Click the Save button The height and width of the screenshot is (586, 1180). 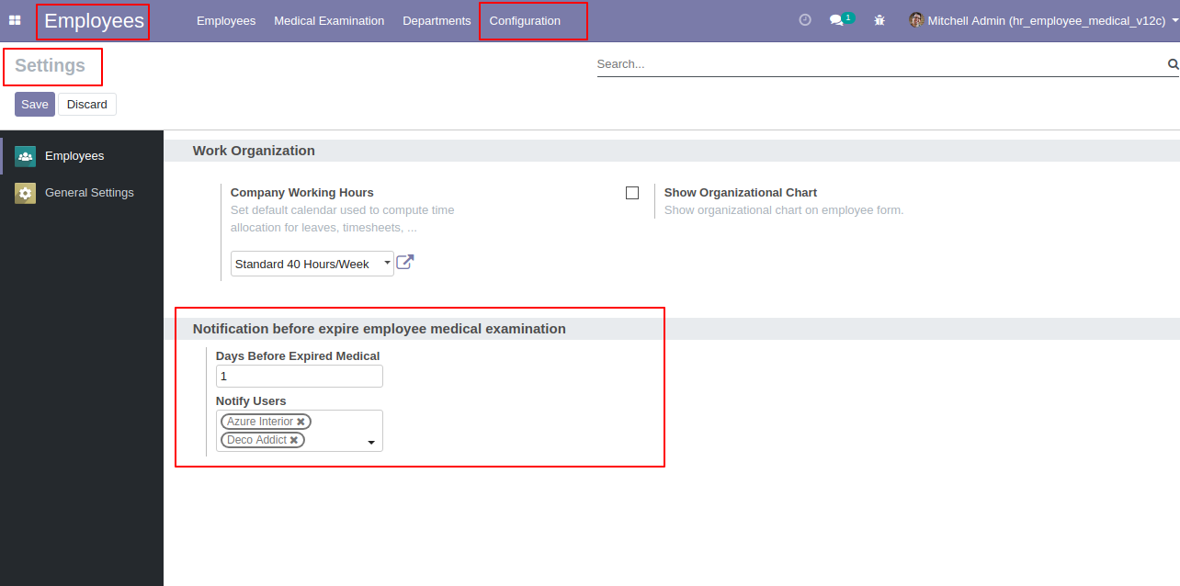coord(35,104)
